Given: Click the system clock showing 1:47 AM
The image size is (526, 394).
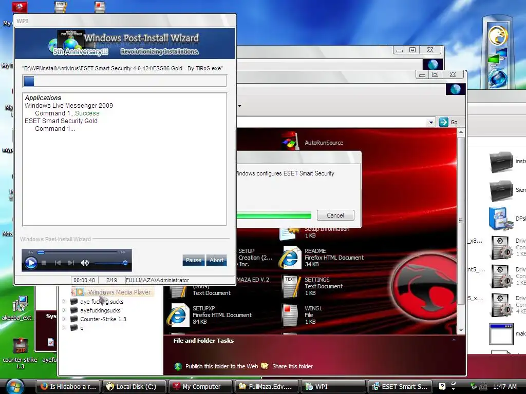Looking at the screenshot, I should pyautogui.click(x=505, y=386).
